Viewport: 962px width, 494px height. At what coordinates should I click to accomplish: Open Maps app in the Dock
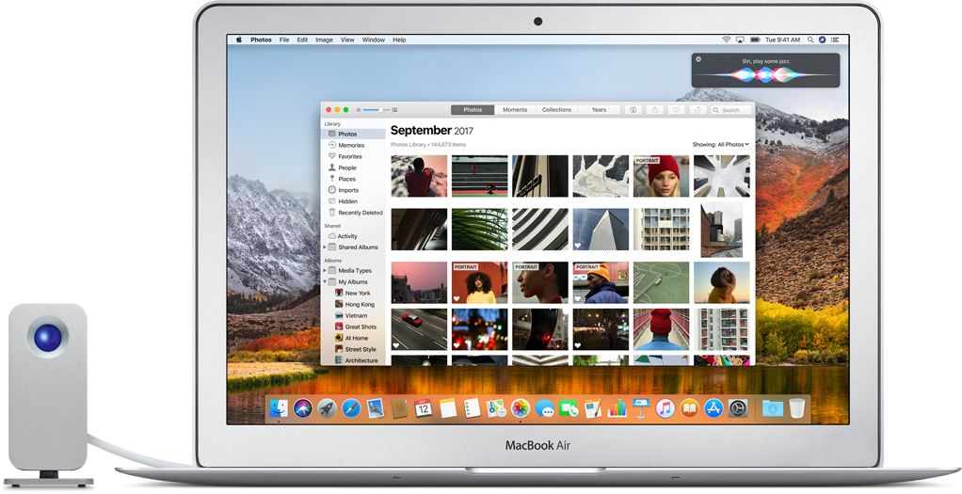coord(496,407)
